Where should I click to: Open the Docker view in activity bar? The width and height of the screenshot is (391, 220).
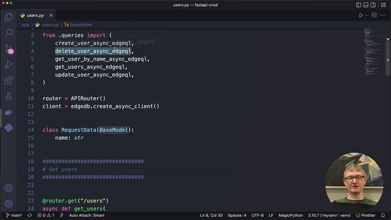[x=9, y=112]
